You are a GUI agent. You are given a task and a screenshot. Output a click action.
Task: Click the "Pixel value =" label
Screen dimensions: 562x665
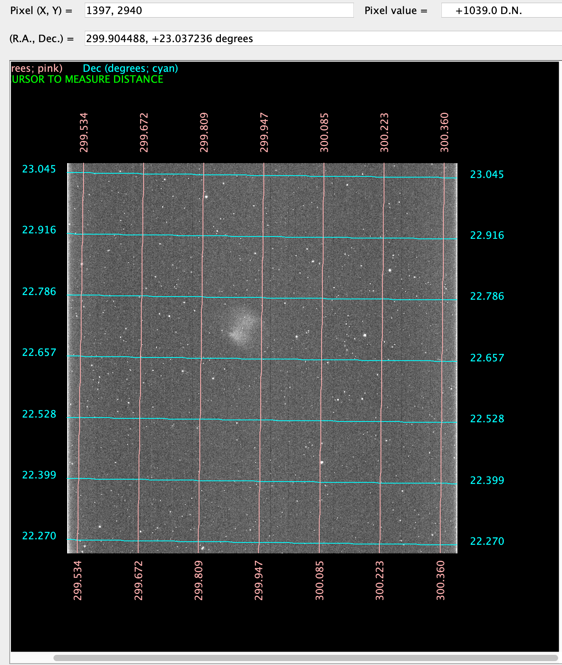click(x=396, y=11)
